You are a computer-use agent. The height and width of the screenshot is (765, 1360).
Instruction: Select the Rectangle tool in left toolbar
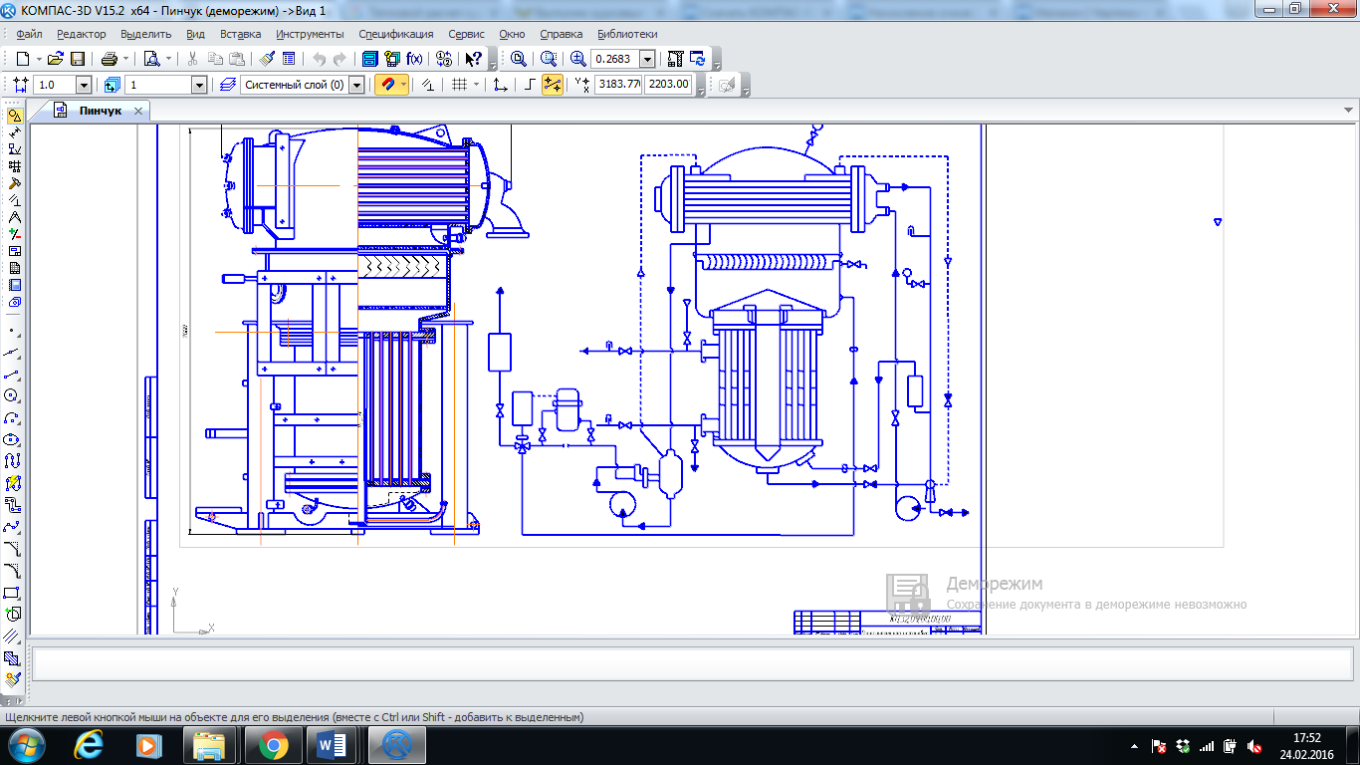(13, 592)
